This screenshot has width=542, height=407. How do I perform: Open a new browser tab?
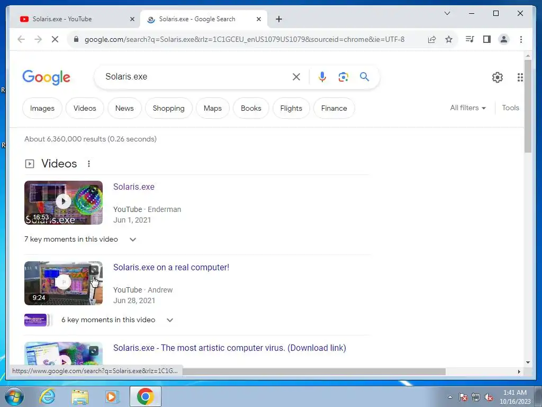[279, 19]
